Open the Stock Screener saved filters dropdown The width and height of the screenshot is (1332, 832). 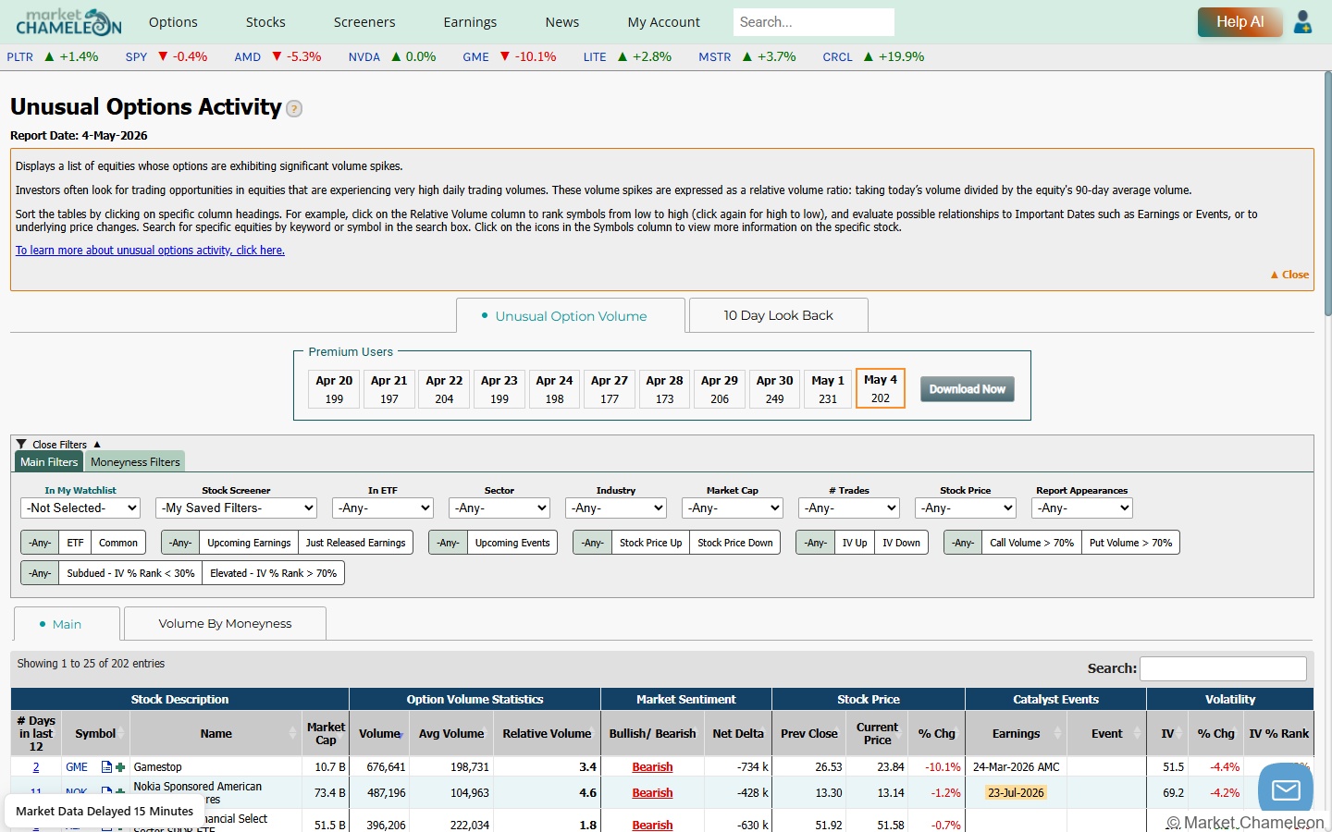236,508
